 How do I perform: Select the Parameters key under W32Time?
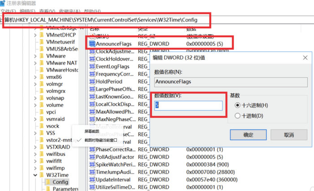pos(65,189)
